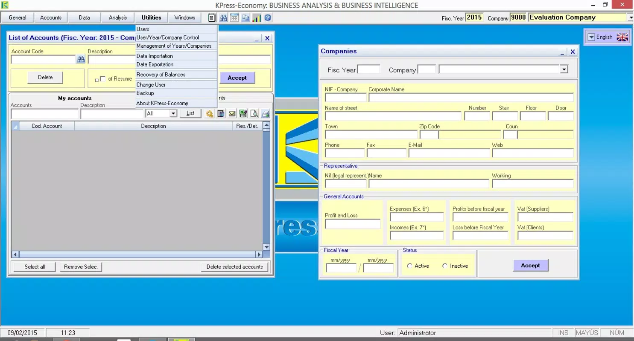This screenshot has height=341, width=634.
Task: Select User/Year/Company Control menu entry
Action: tap(176, 38)
